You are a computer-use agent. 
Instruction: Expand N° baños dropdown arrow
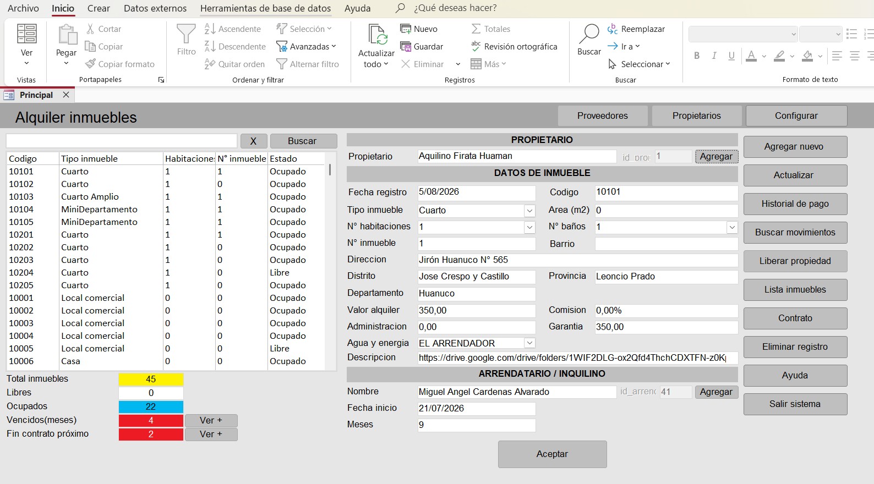[732, 227]
